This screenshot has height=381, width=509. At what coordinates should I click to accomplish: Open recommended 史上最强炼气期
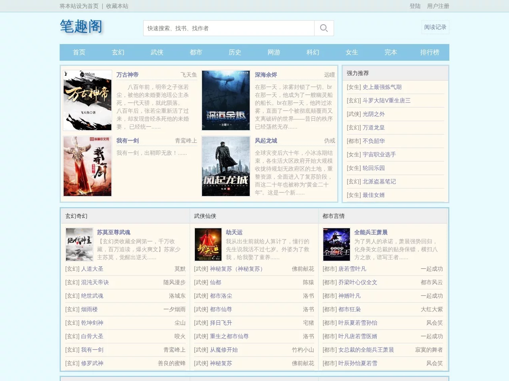(382, 87)
